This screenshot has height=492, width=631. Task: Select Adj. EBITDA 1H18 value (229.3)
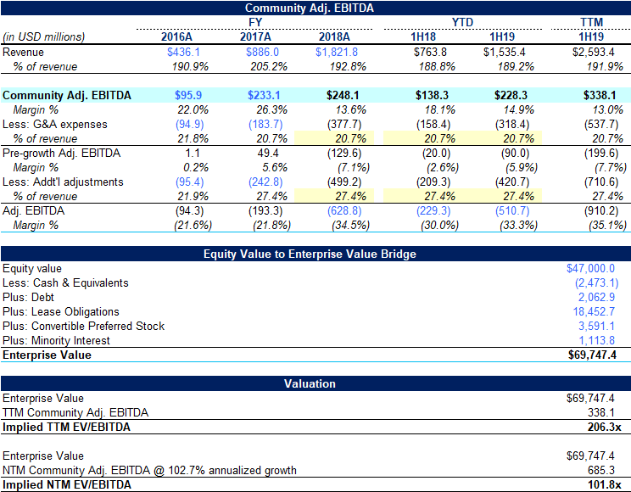(x=433, y=211)
